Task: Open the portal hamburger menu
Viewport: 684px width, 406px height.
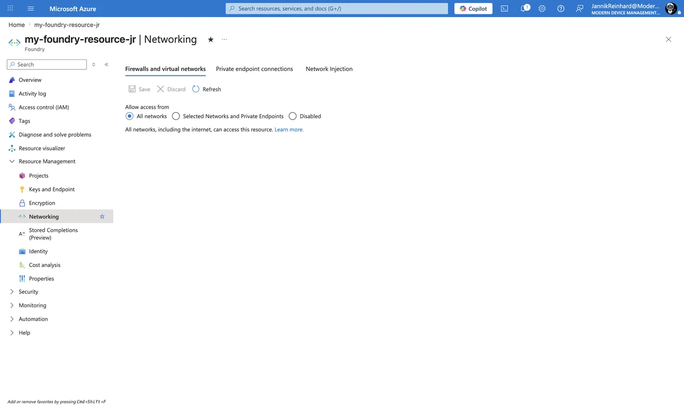Action: (x=30, y=9)
